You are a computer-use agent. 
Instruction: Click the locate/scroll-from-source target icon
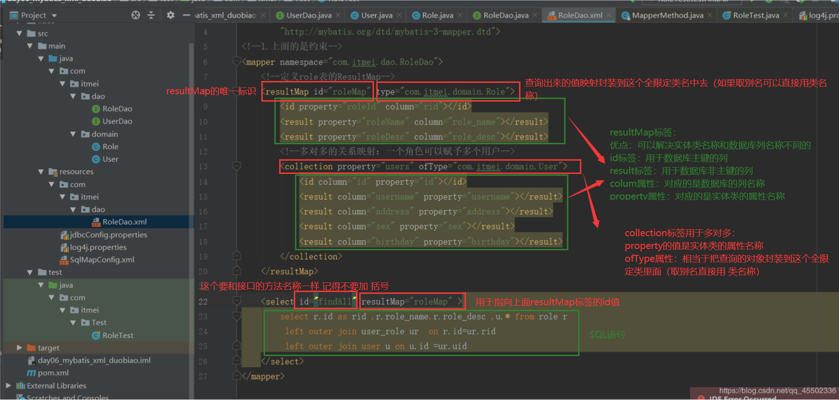pos(135,15)
